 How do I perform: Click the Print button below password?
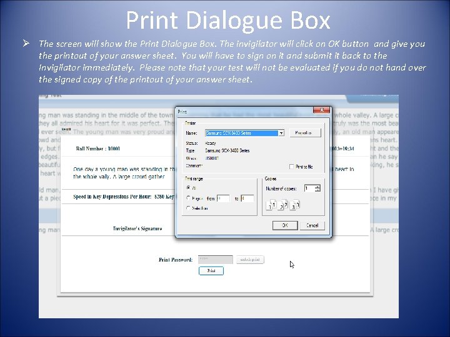[x=211, y=271]
